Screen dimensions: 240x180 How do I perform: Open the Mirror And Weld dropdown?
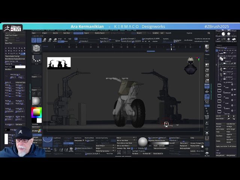click(x=126, y=140)
